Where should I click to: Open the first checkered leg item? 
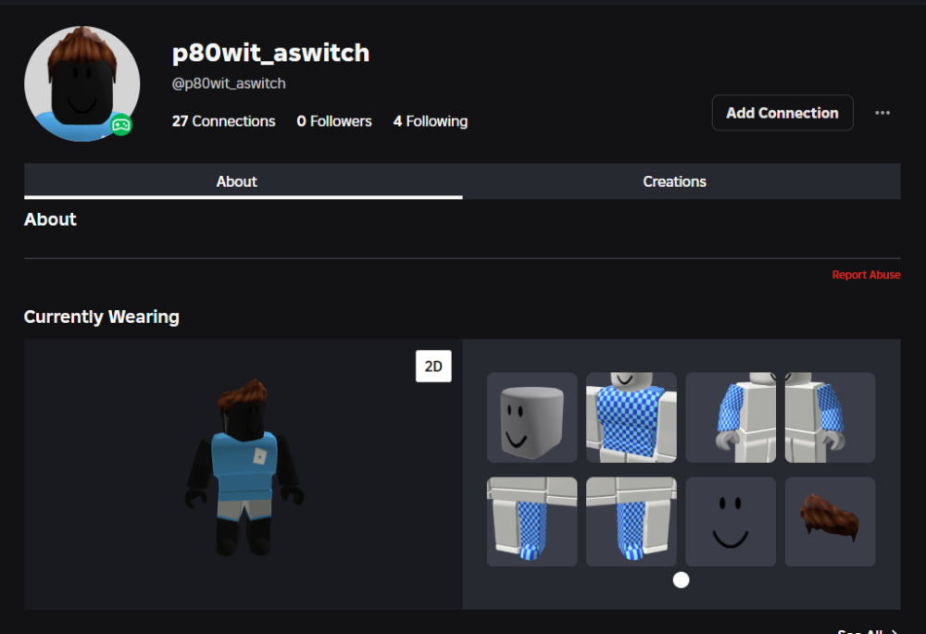(x=532, y=522)
